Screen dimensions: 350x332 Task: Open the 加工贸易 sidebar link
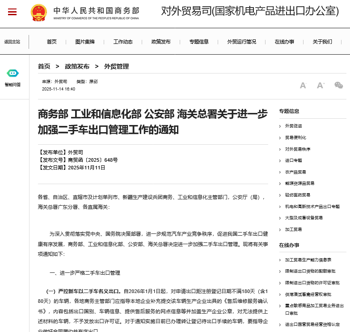(x=294, y=229)
